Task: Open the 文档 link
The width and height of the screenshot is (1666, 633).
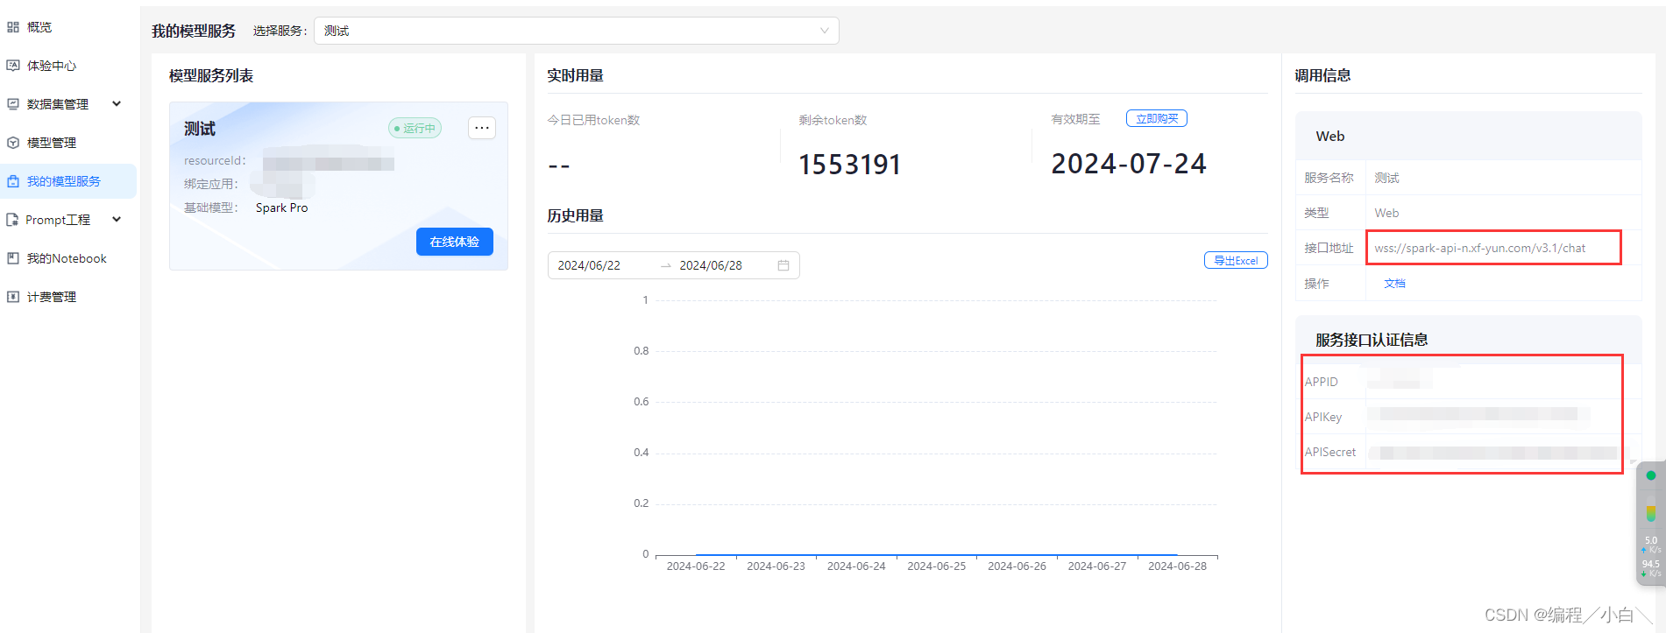Action: (x=1394, y=283)
